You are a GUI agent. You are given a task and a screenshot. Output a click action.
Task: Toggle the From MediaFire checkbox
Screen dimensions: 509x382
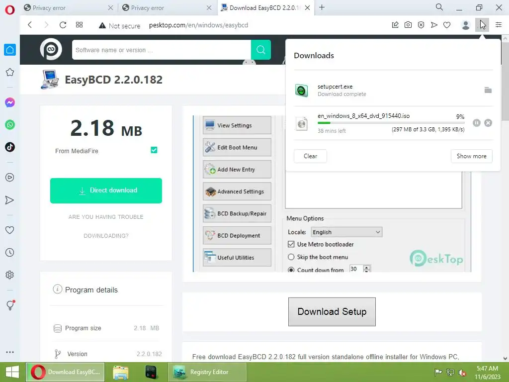[x=154, y=150]
